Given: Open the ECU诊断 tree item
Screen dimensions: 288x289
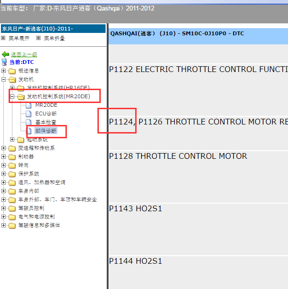Looking at the screenshot, I should click(x=46, y=114).
